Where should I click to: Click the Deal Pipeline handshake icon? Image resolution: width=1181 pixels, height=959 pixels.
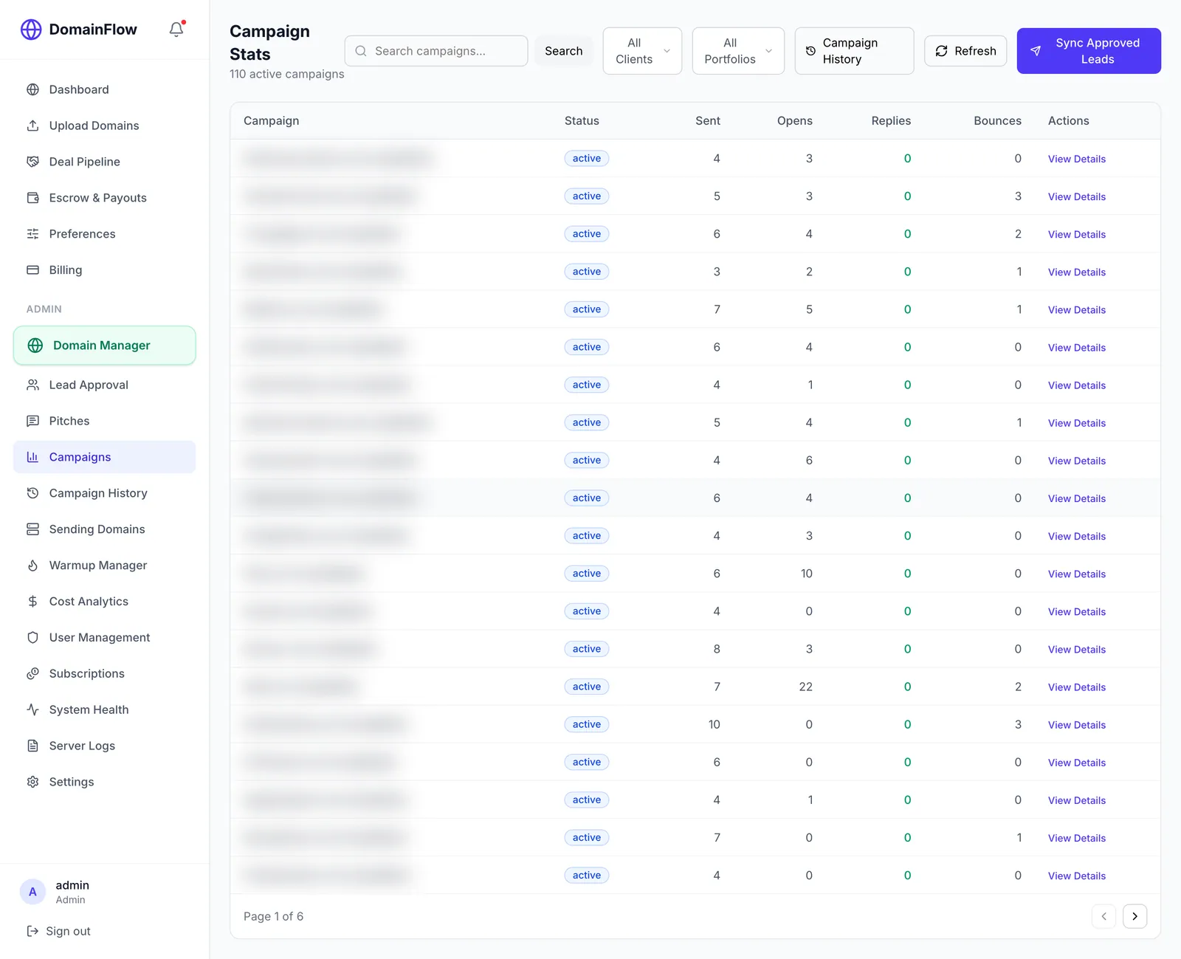click(32, 162)
